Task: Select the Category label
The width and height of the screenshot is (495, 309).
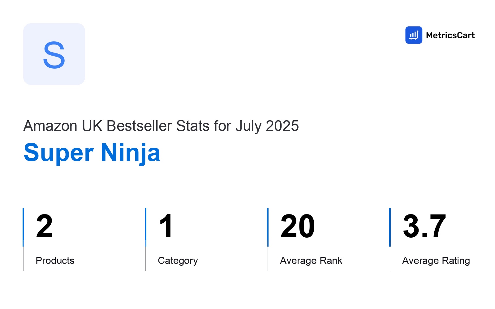Action: coord(178,261)
